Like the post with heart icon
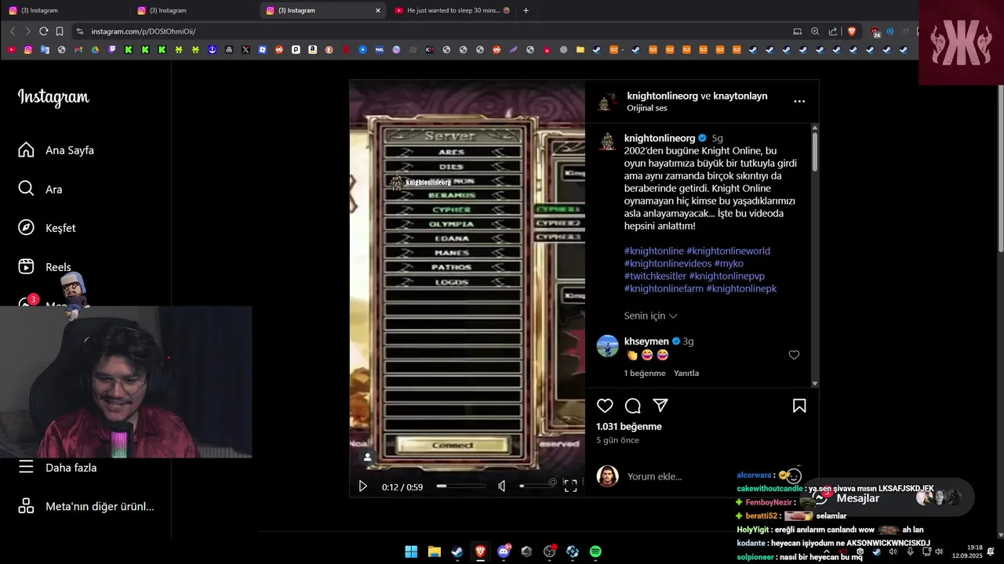Screen dimensions: 1004x564 coord(605,406)
